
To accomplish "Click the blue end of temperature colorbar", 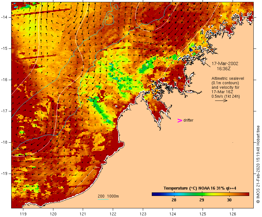I will click(x=155, y=194).
